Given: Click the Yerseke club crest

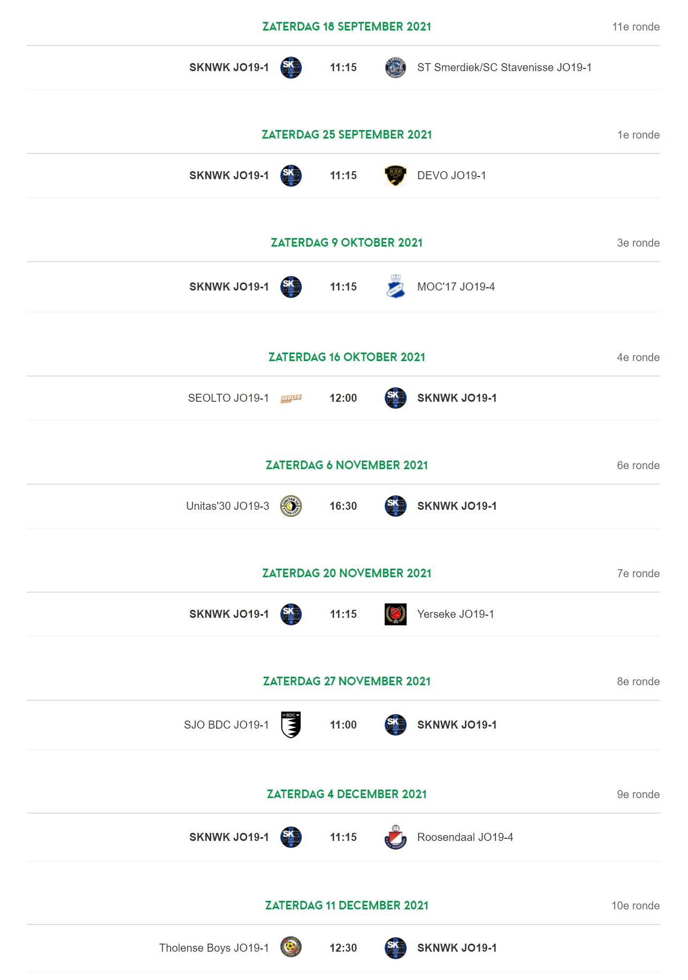Looking at the screenshot, I should 395,614.
